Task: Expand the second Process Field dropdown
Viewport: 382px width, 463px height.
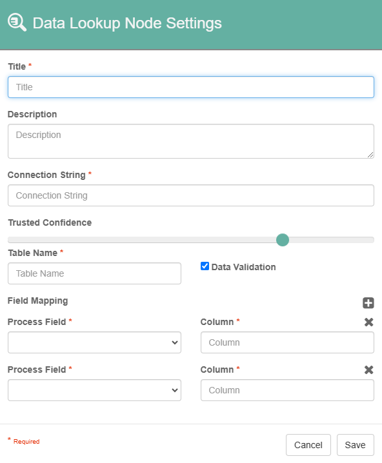Action: click(x=95, y=390)
